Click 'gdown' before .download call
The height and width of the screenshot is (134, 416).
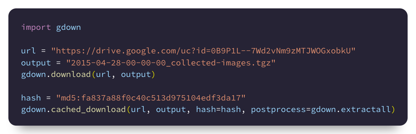34,75
